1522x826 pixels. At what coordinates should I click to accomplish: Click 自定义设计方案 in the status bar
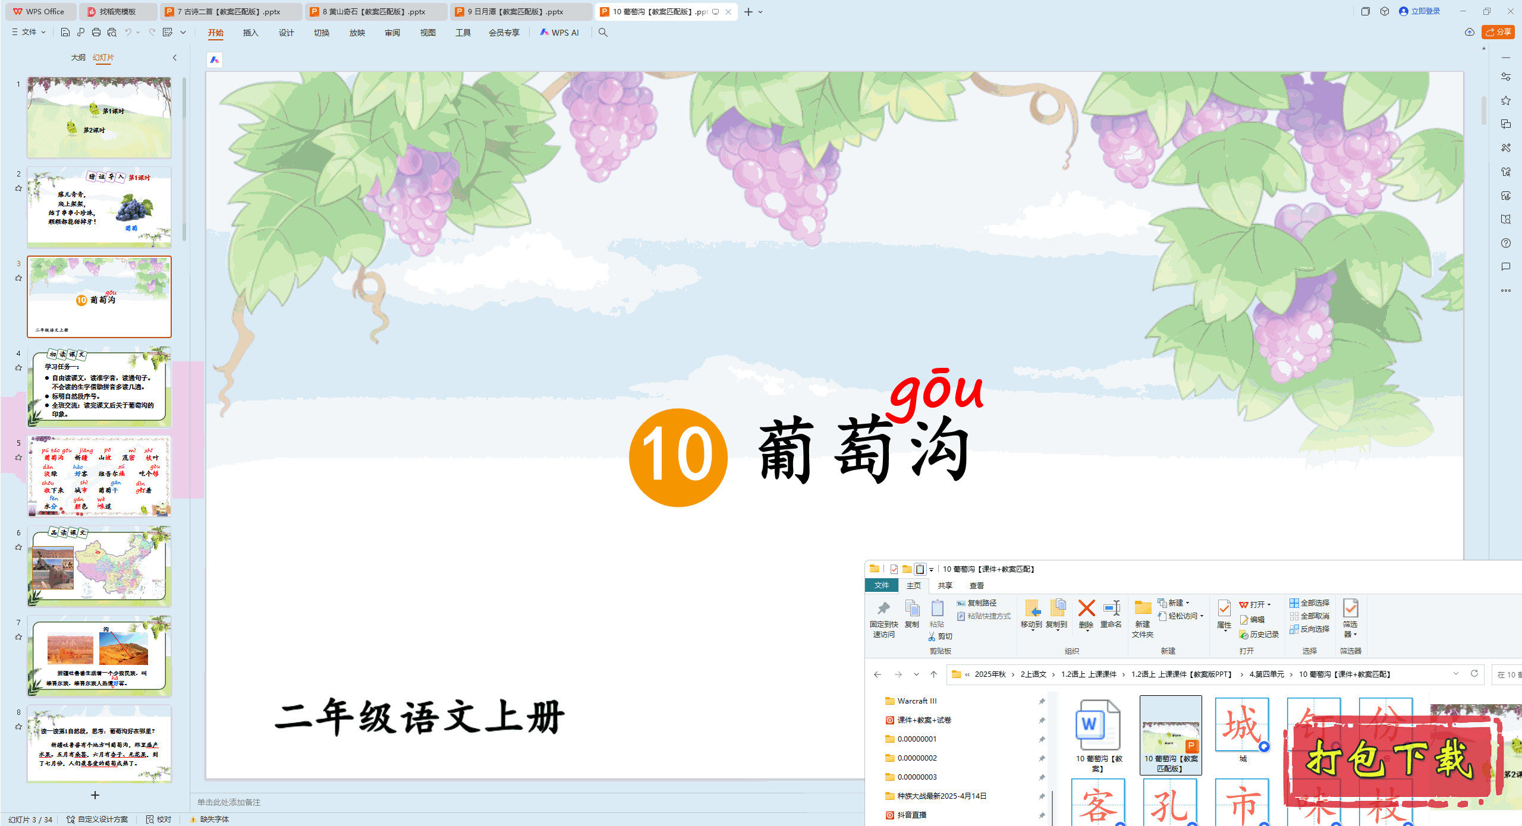(102, 819)
